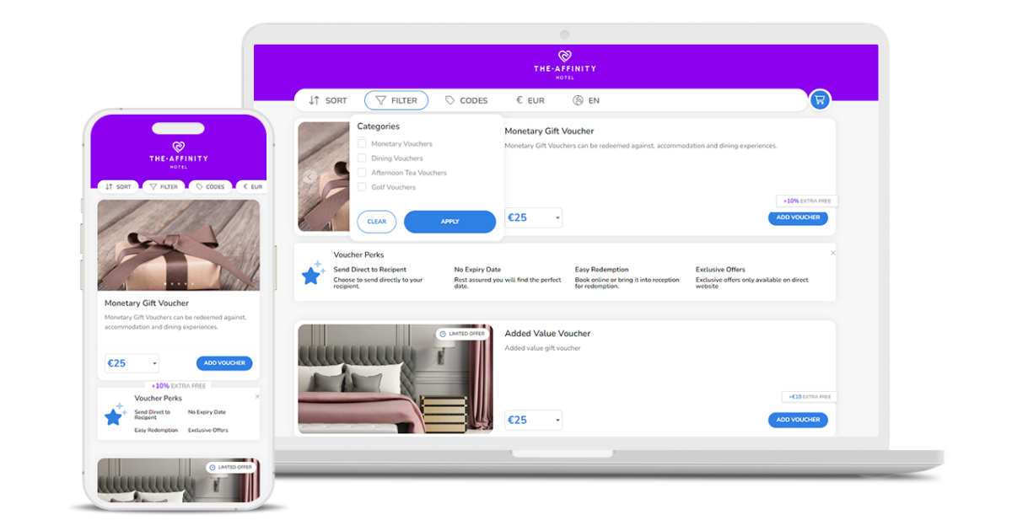Open the EN language menu on laptop
The image size is (1012, 531).
tap(586, 100)
